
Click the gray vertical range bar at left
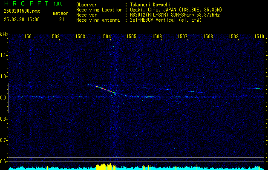click(x=8, y=98)
